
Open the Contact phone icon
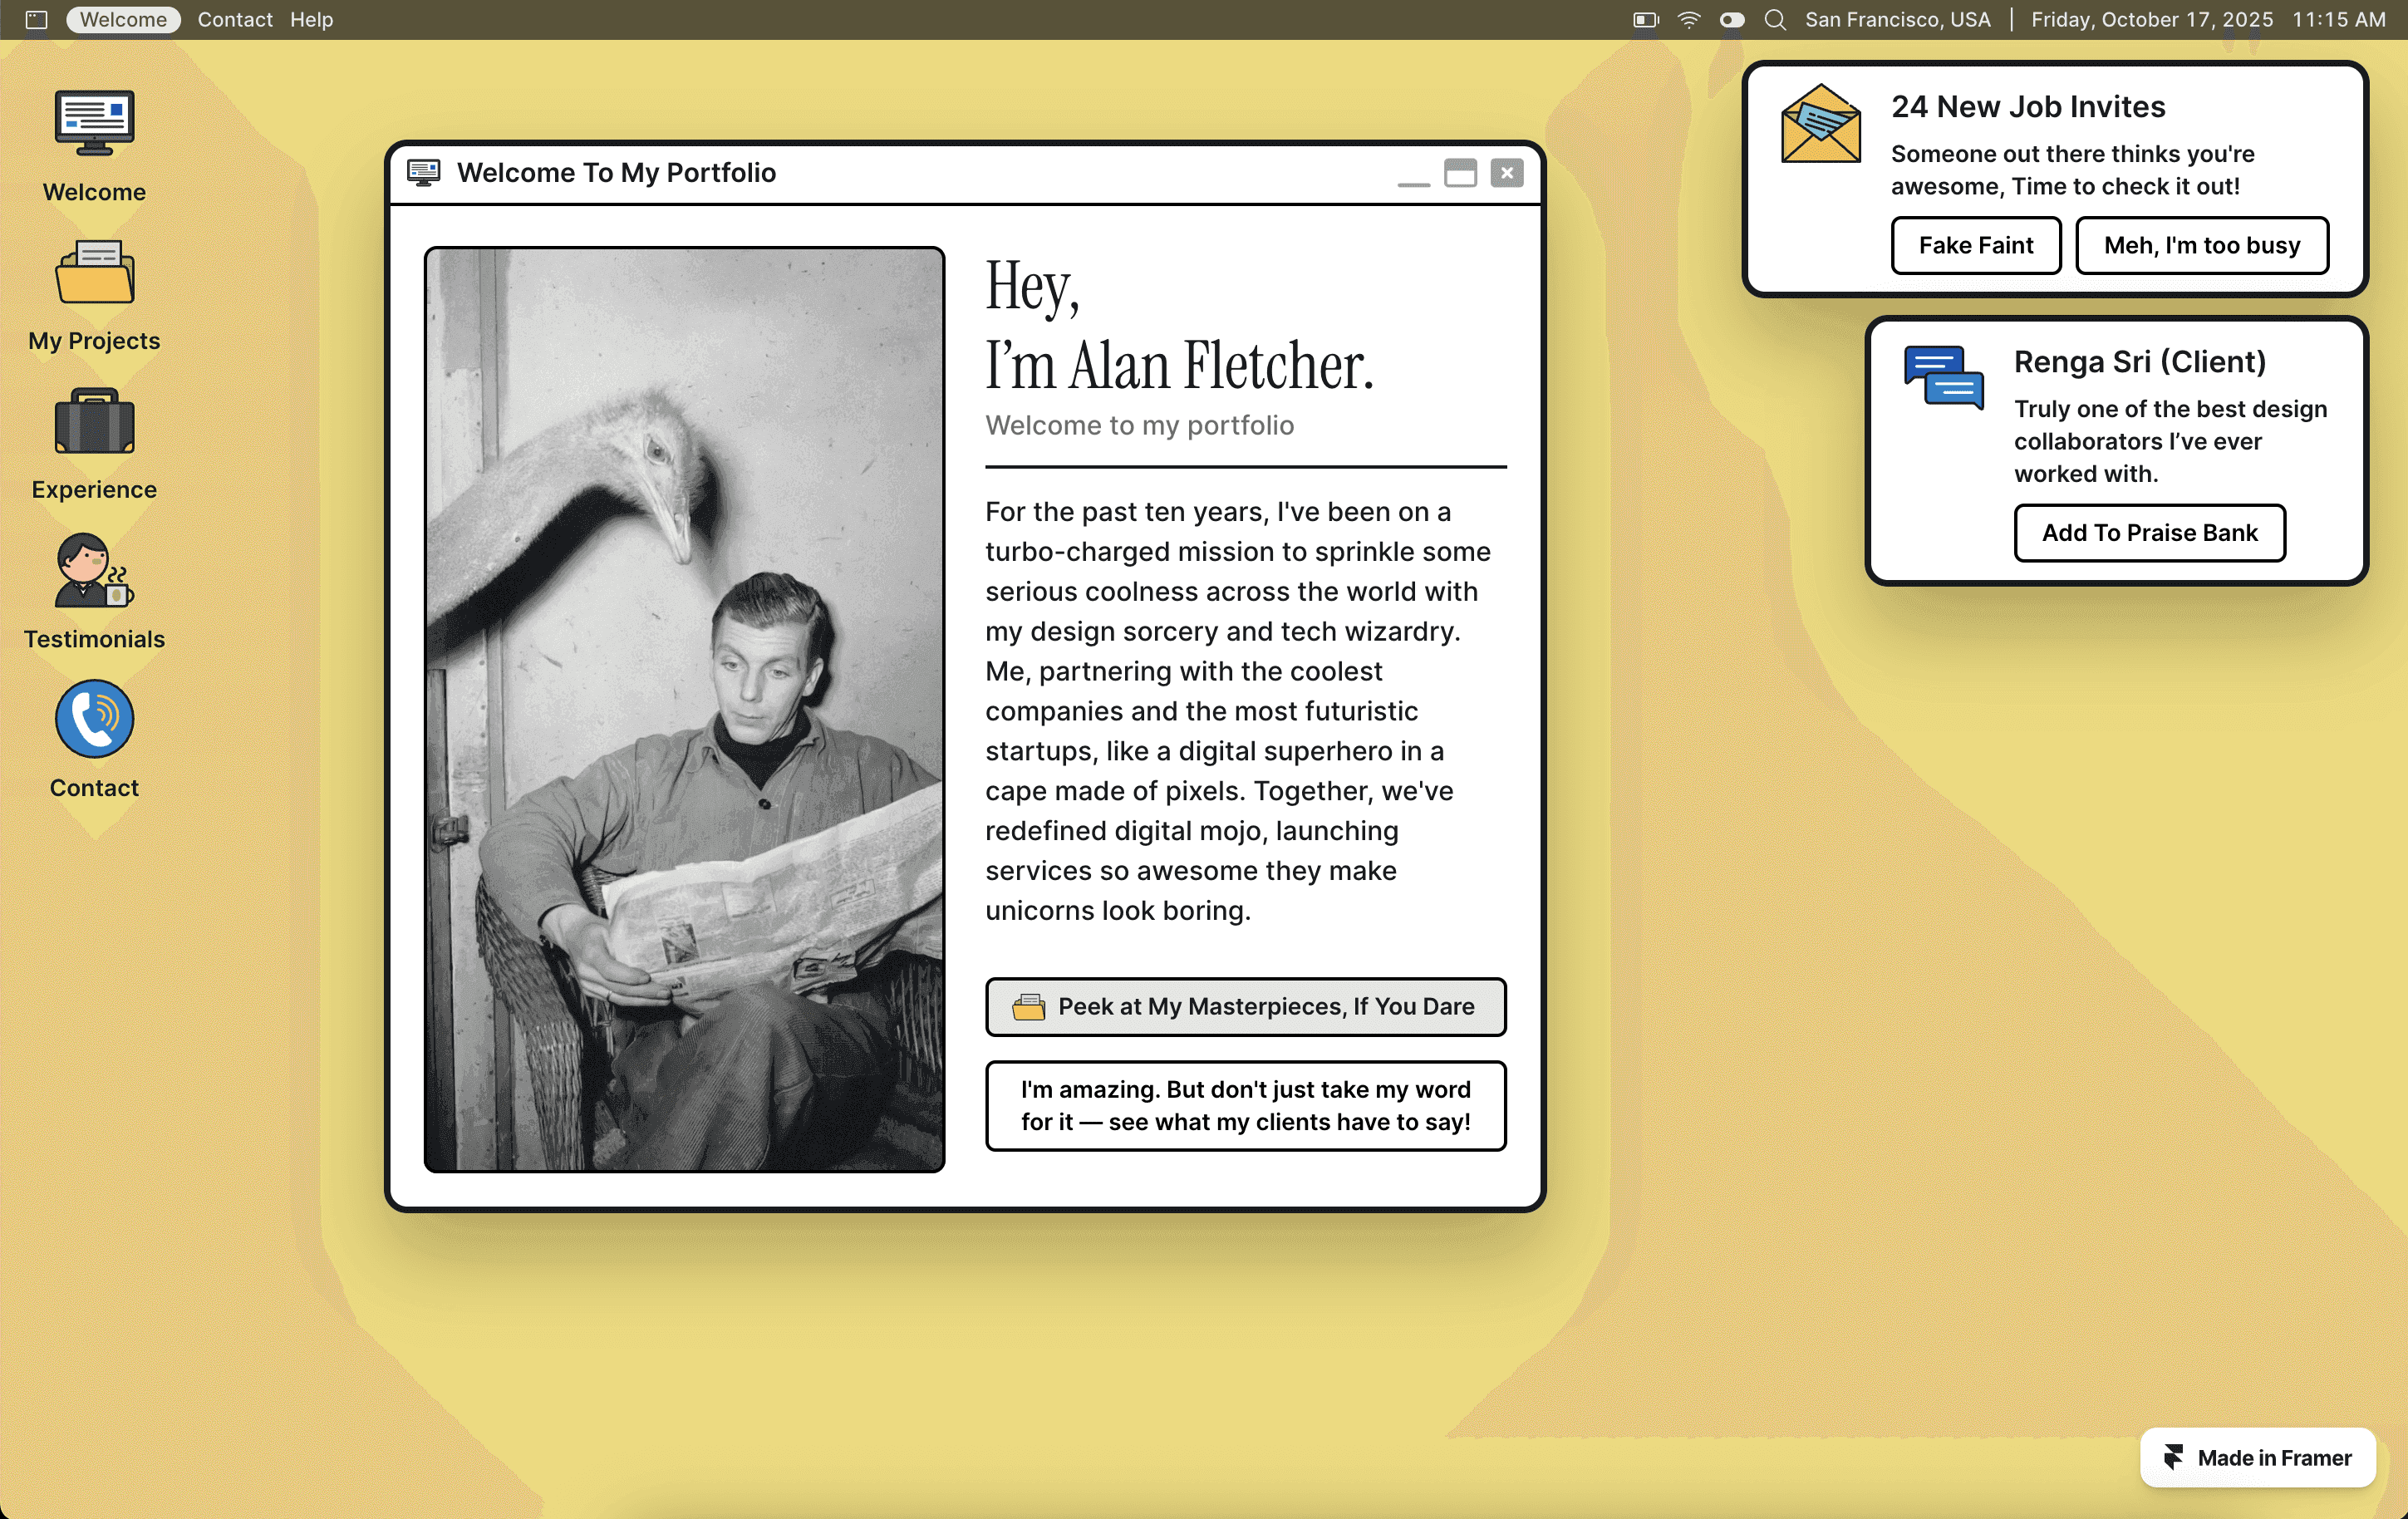(x=94, y=719)
